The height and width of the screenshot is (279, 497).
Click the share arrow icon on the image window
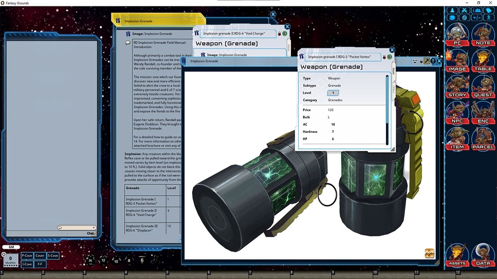click(x=427, y=61)
